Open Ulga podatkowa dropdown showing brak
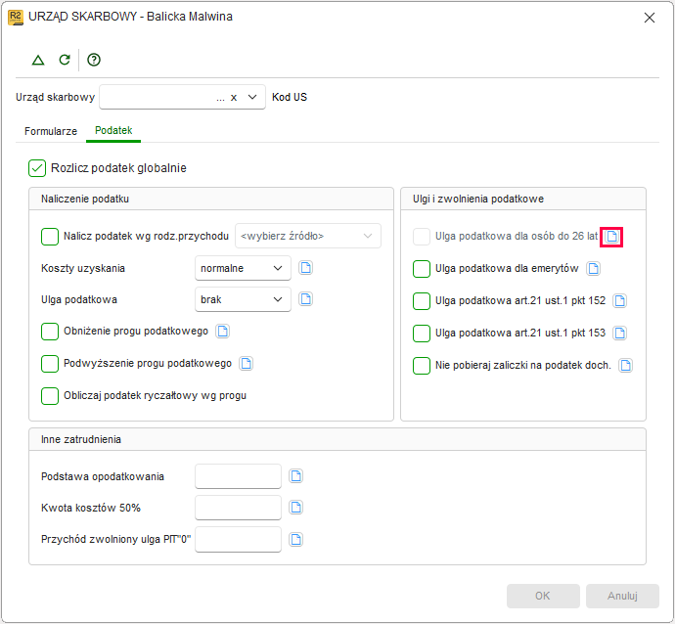This screenshot has height=624, width=675. tap(243, 299)
